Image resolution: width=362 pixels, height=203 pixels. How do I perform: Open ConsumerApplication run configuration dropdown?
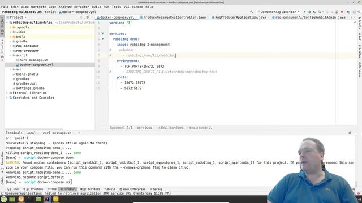(x=279, y=12)
